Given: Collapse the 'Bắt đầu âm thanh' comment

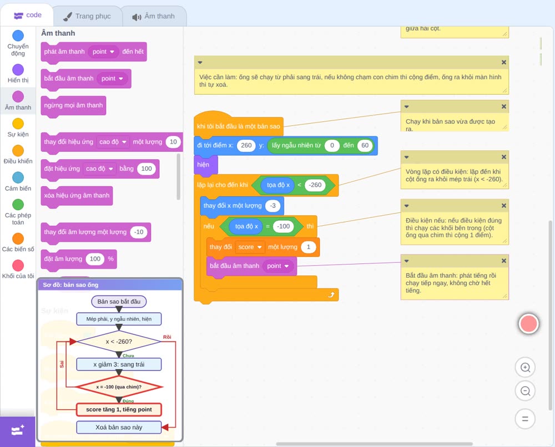Looking at the screenshot, I should click(407, 261).
